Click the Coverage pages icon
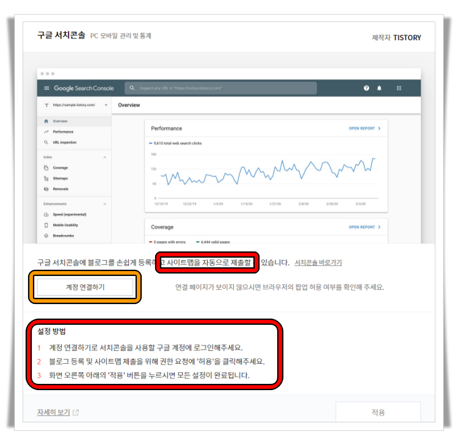The image size is (458, 445). click(x=46, y=168)
